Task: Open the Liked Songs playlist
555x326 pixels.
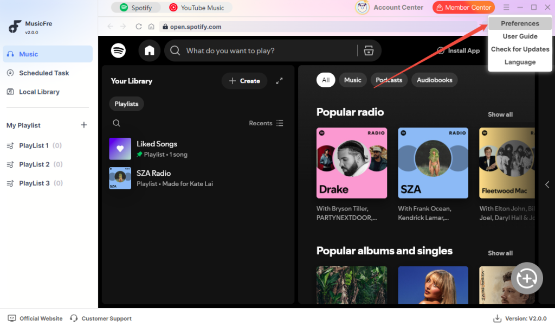Action: [198, 149]
